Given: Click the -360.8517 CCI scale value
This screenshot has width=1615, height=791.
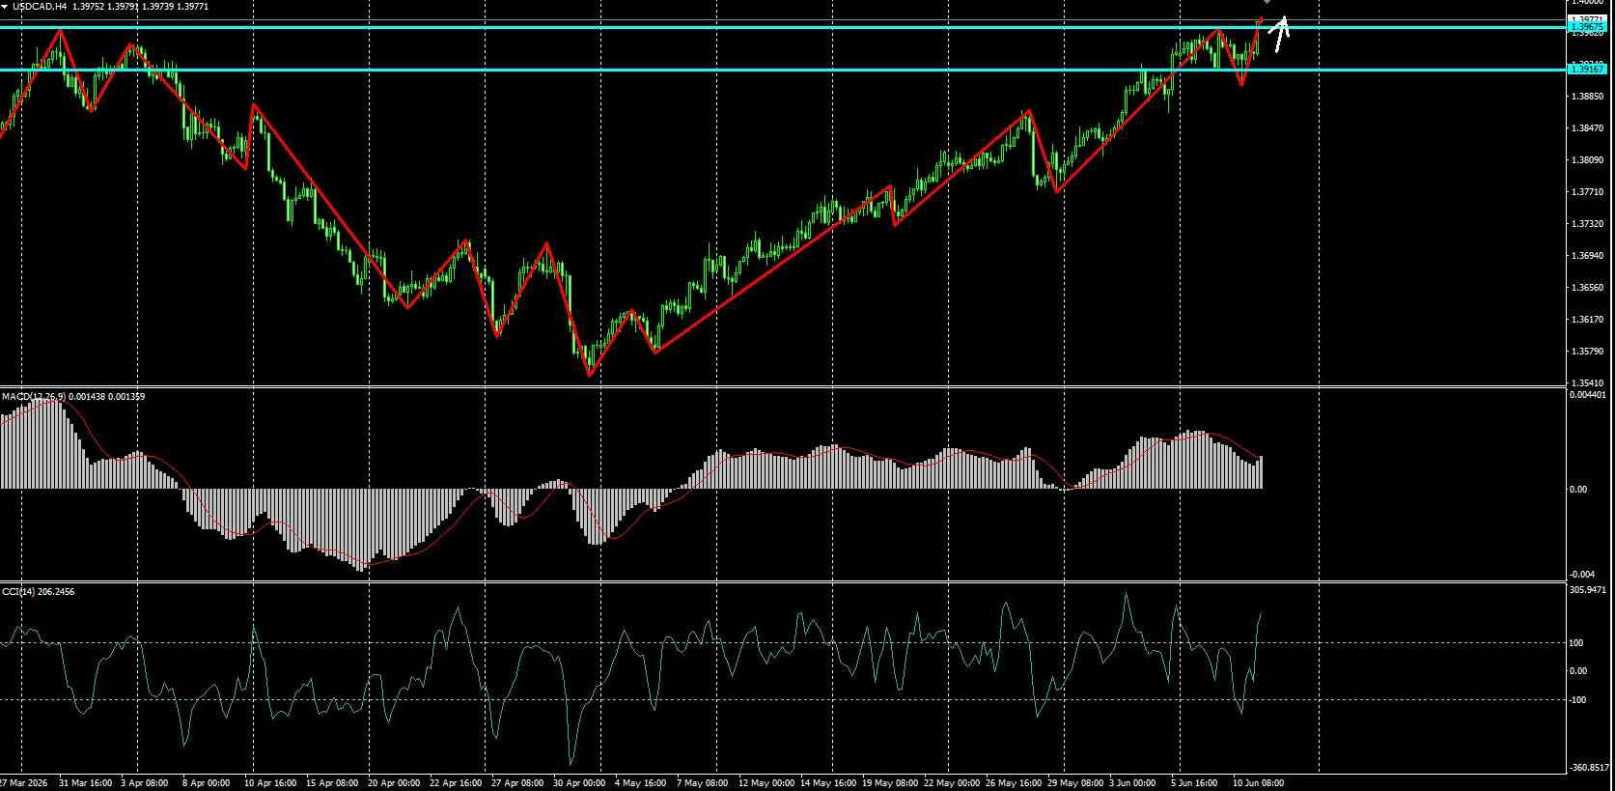Looking at the screenshot, I should 1589,769.
